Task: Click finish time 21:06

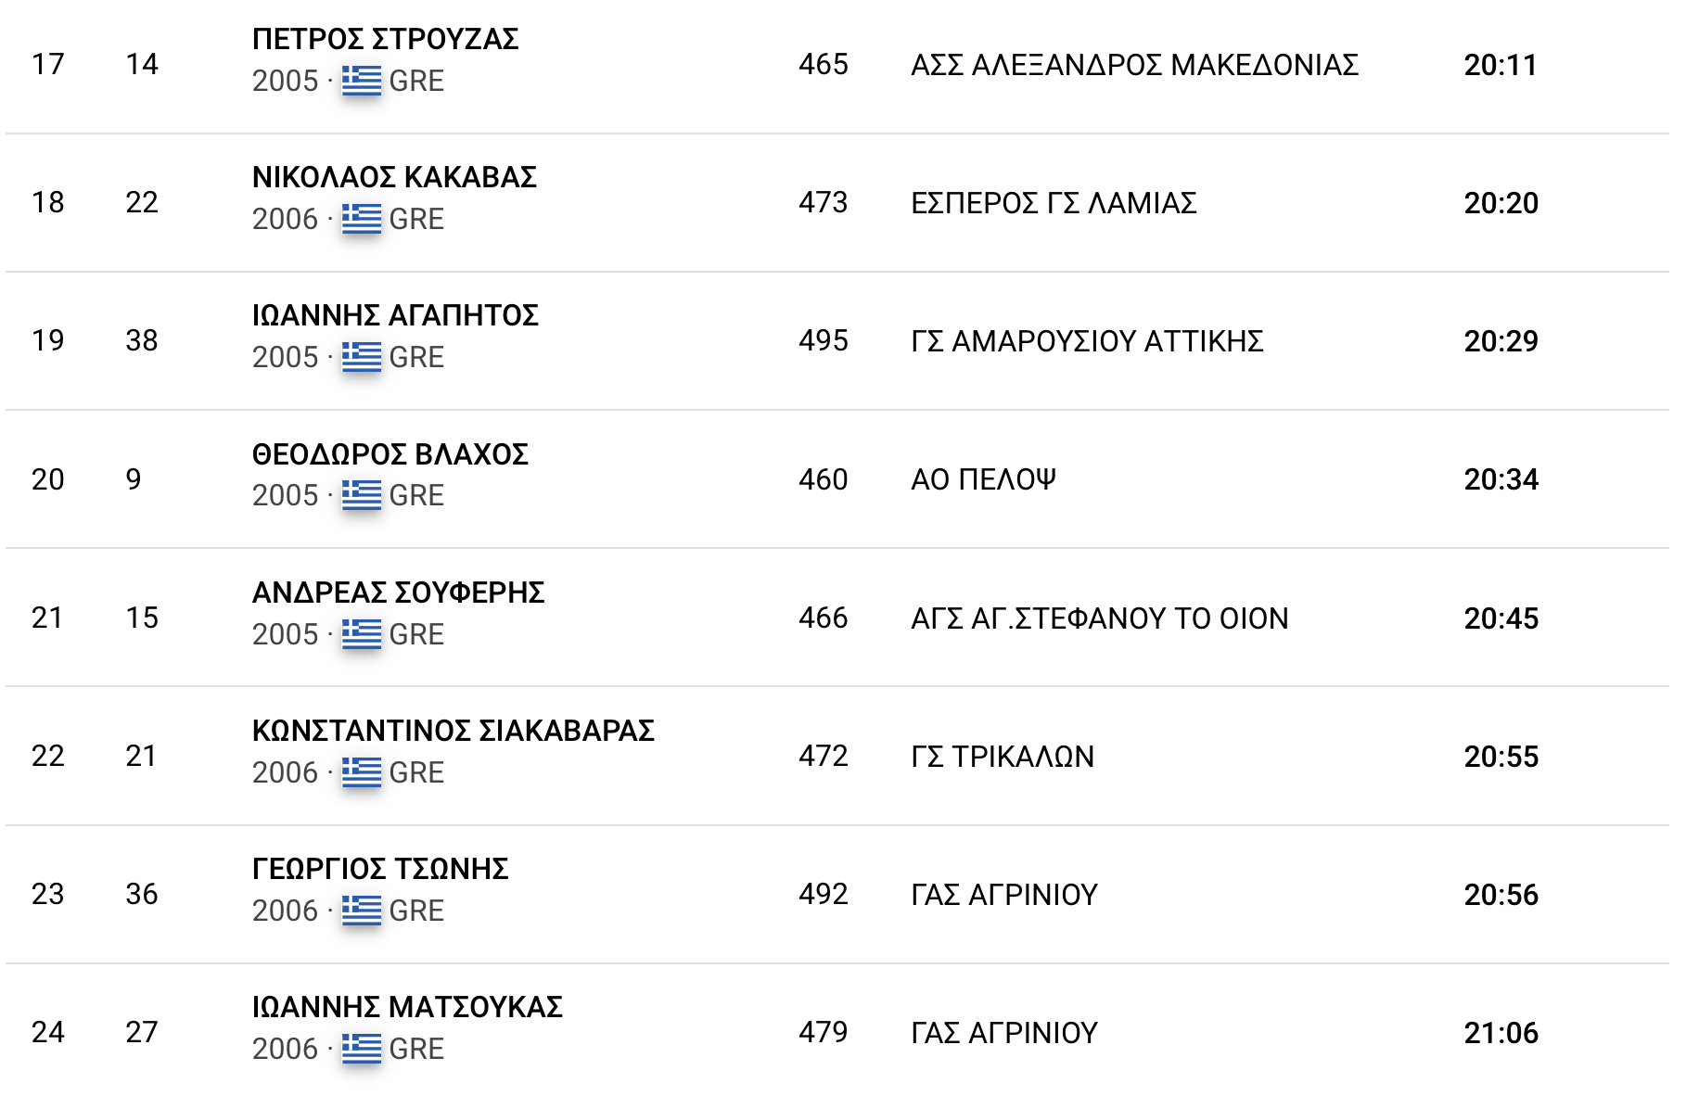Action: 1501,1033
